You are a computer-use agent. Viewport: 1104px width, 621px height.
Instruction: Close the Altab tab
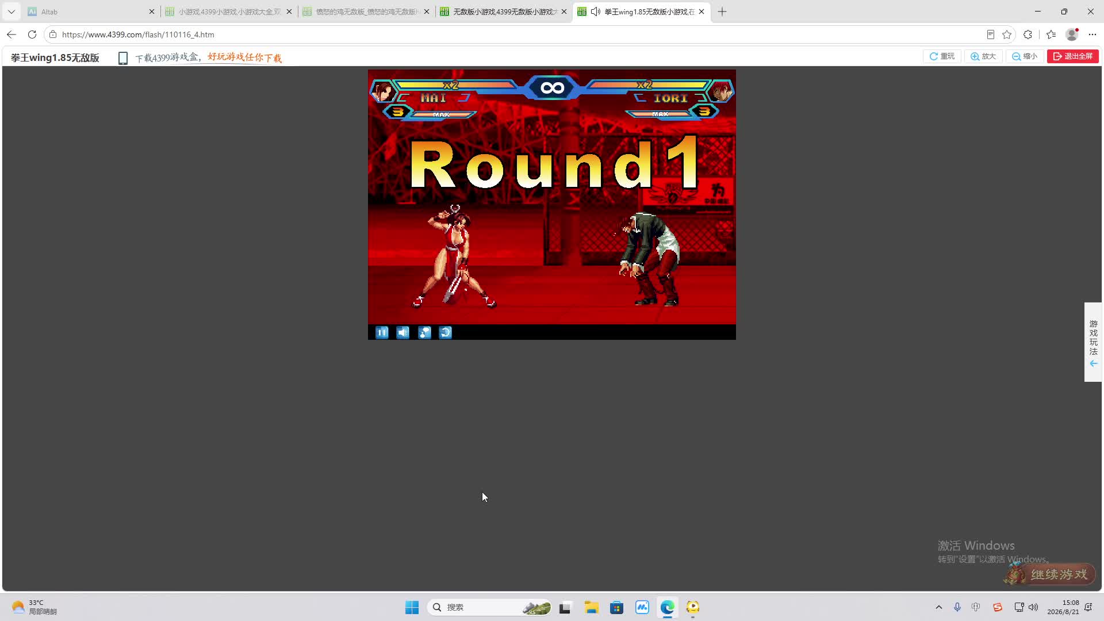click(152, 11)
